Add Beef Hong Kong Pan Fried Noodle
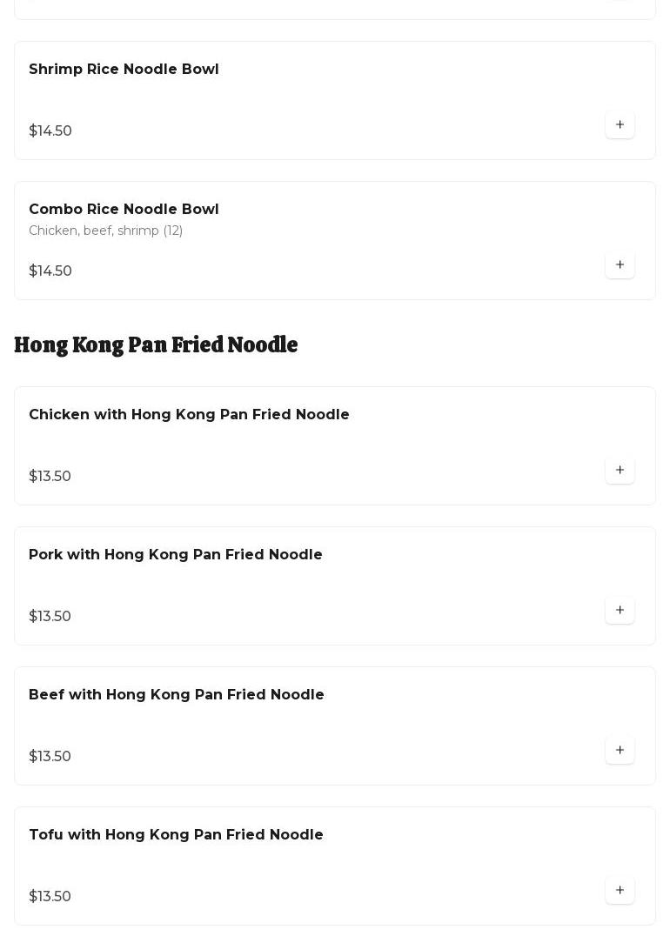 click(x=620, y=750)
